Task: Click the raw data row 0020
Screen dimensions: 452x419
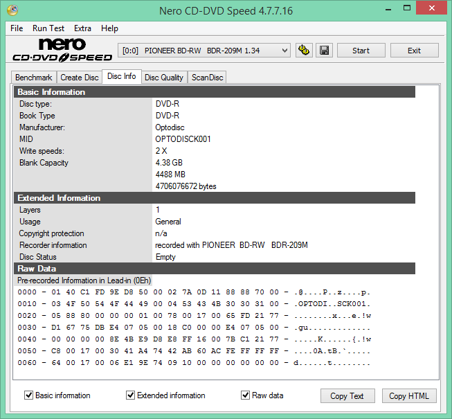Action: coord(194,316)
